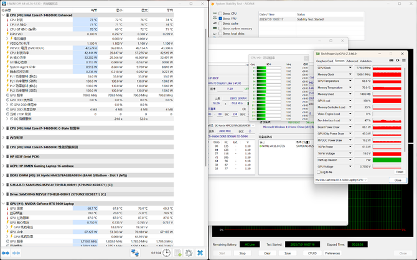
Task: Click the blue X close sensors icon
Action: tap(200, 253)
